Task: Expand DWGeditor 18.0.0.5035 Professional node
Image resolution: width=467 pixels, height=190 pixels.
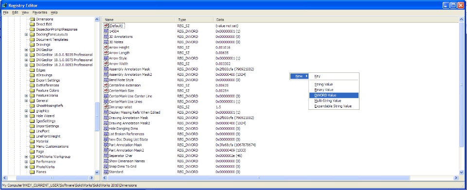Action: coord(26,55)
